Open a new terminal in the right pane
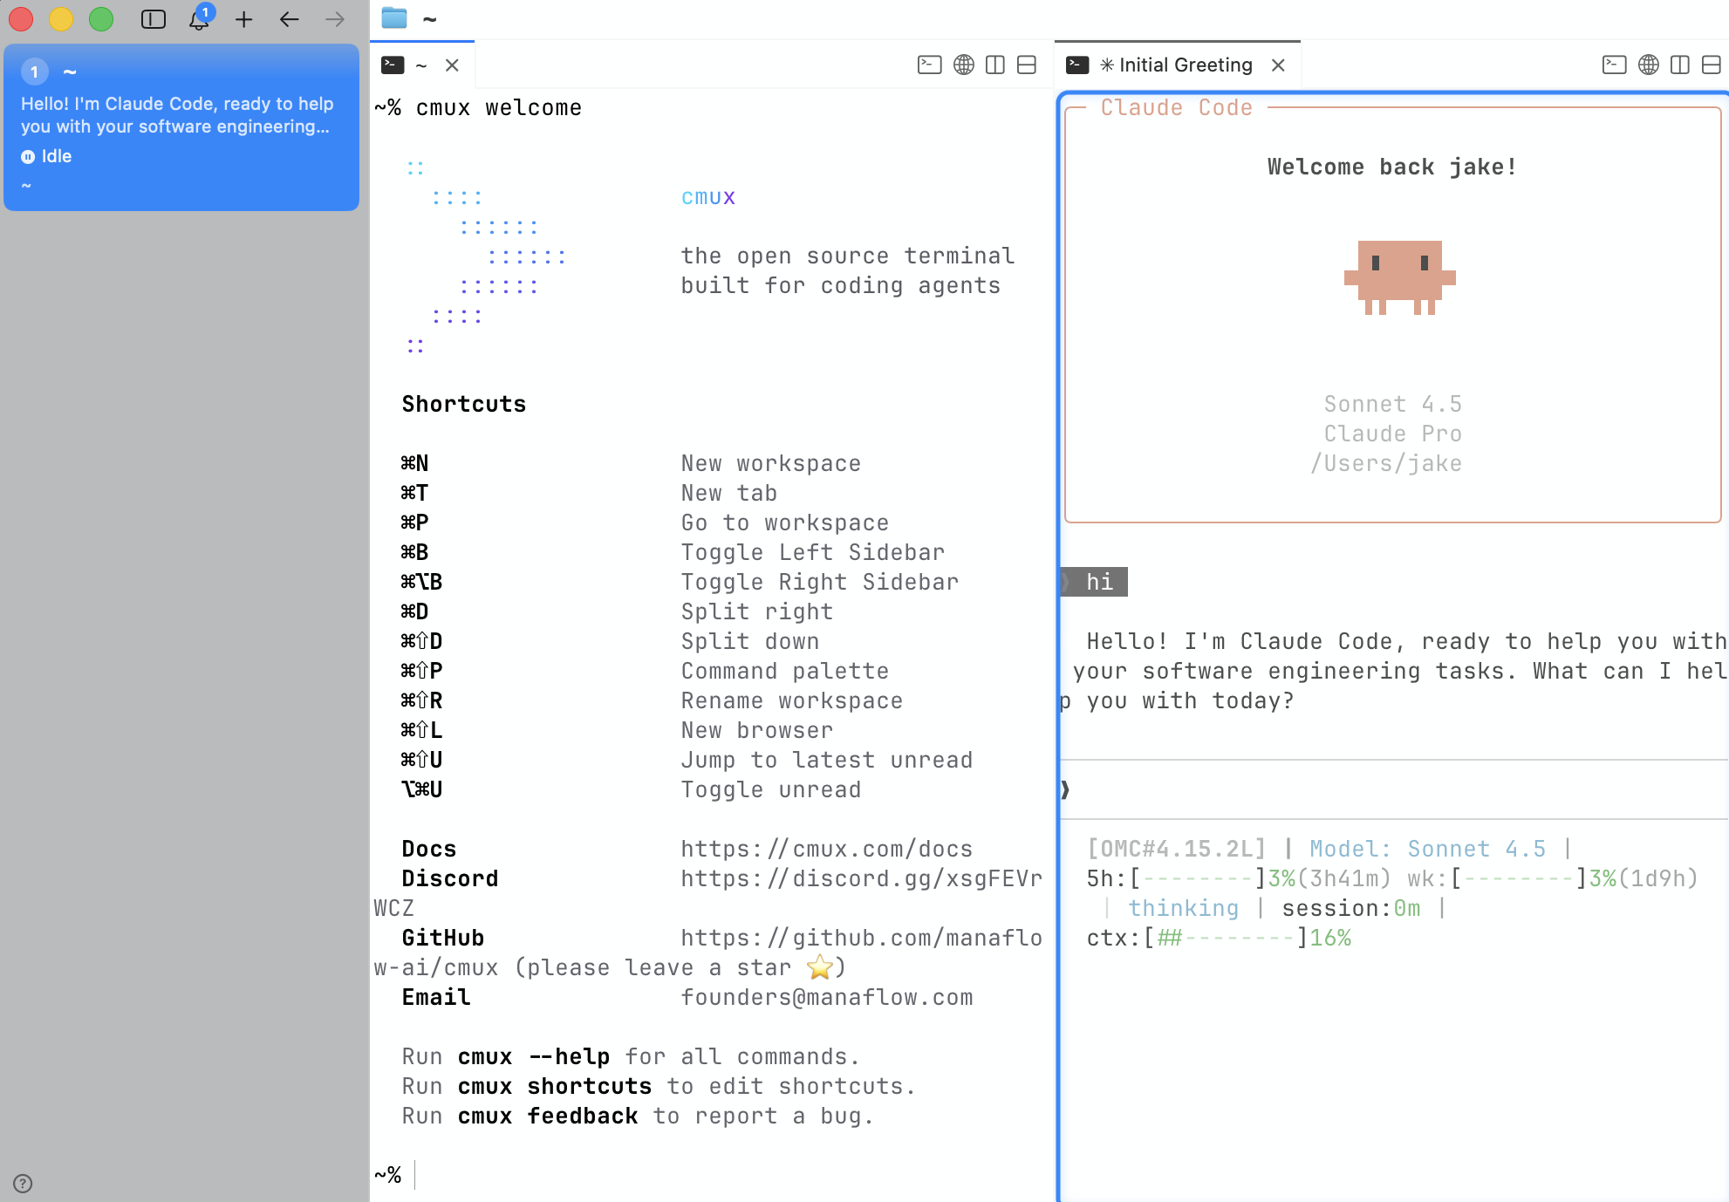Viewport: 1729px width, 1202px height. point(1615,65)
